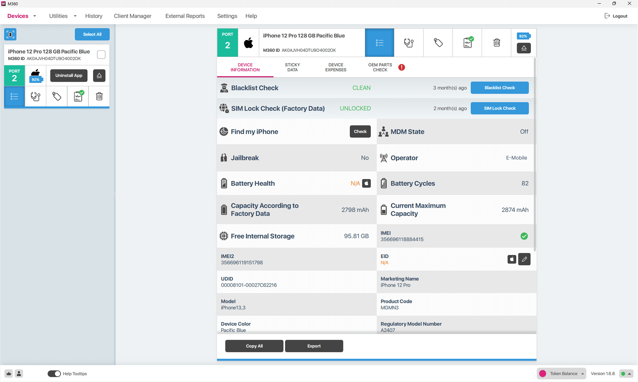Click UDID value 00008101-00027C62216
Image resolution: width=638 pixels, height=382 pixels.
[x=249, y=285]
